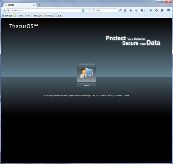Click the N4310 tab favicon
The width and height of the screenshot is (173, 164).
pos(6,5)
